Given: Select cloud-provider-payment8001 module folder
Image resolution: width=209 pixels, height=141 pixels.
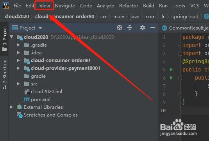Looking at the screenshot, I should click(66, 68).
